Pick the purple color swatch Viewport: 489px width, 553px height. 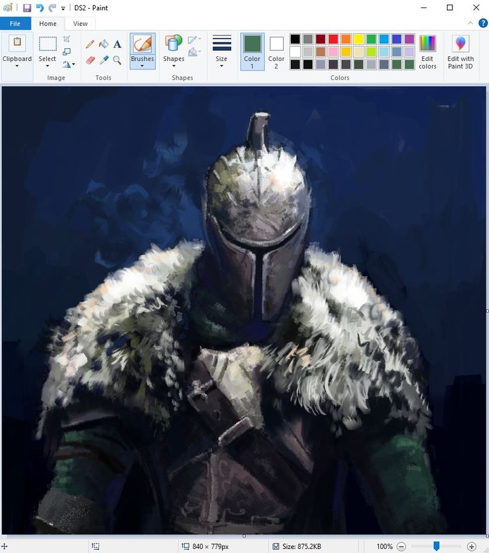(x=410, y=39)
